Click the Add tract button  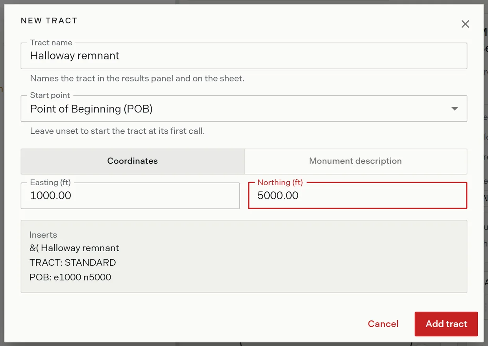click(x=446, y=324)
